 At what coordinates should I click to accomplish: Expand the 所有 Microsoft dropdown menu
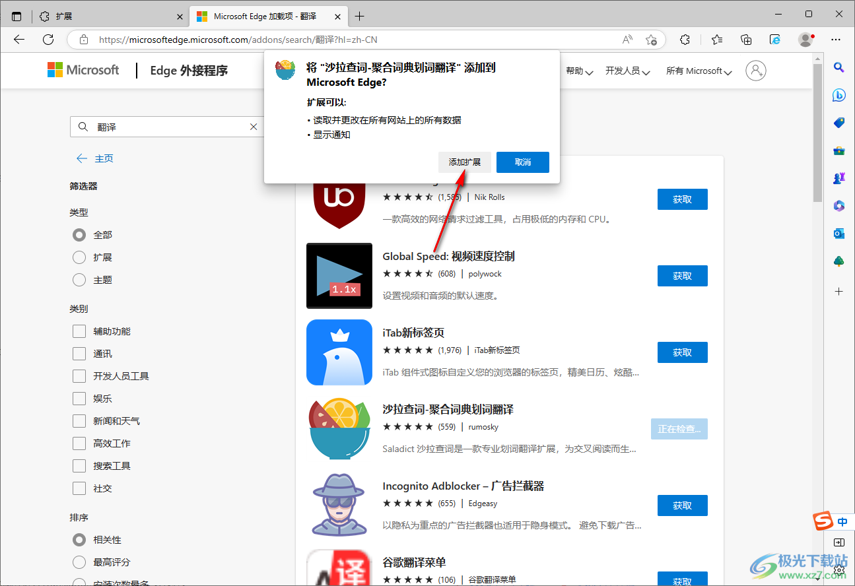(x=699, y=71)
